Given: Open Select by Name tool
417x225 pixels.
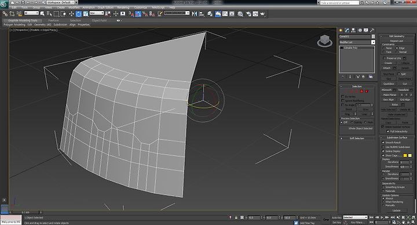Looking at the screenshot, I should tap(49, 13).
